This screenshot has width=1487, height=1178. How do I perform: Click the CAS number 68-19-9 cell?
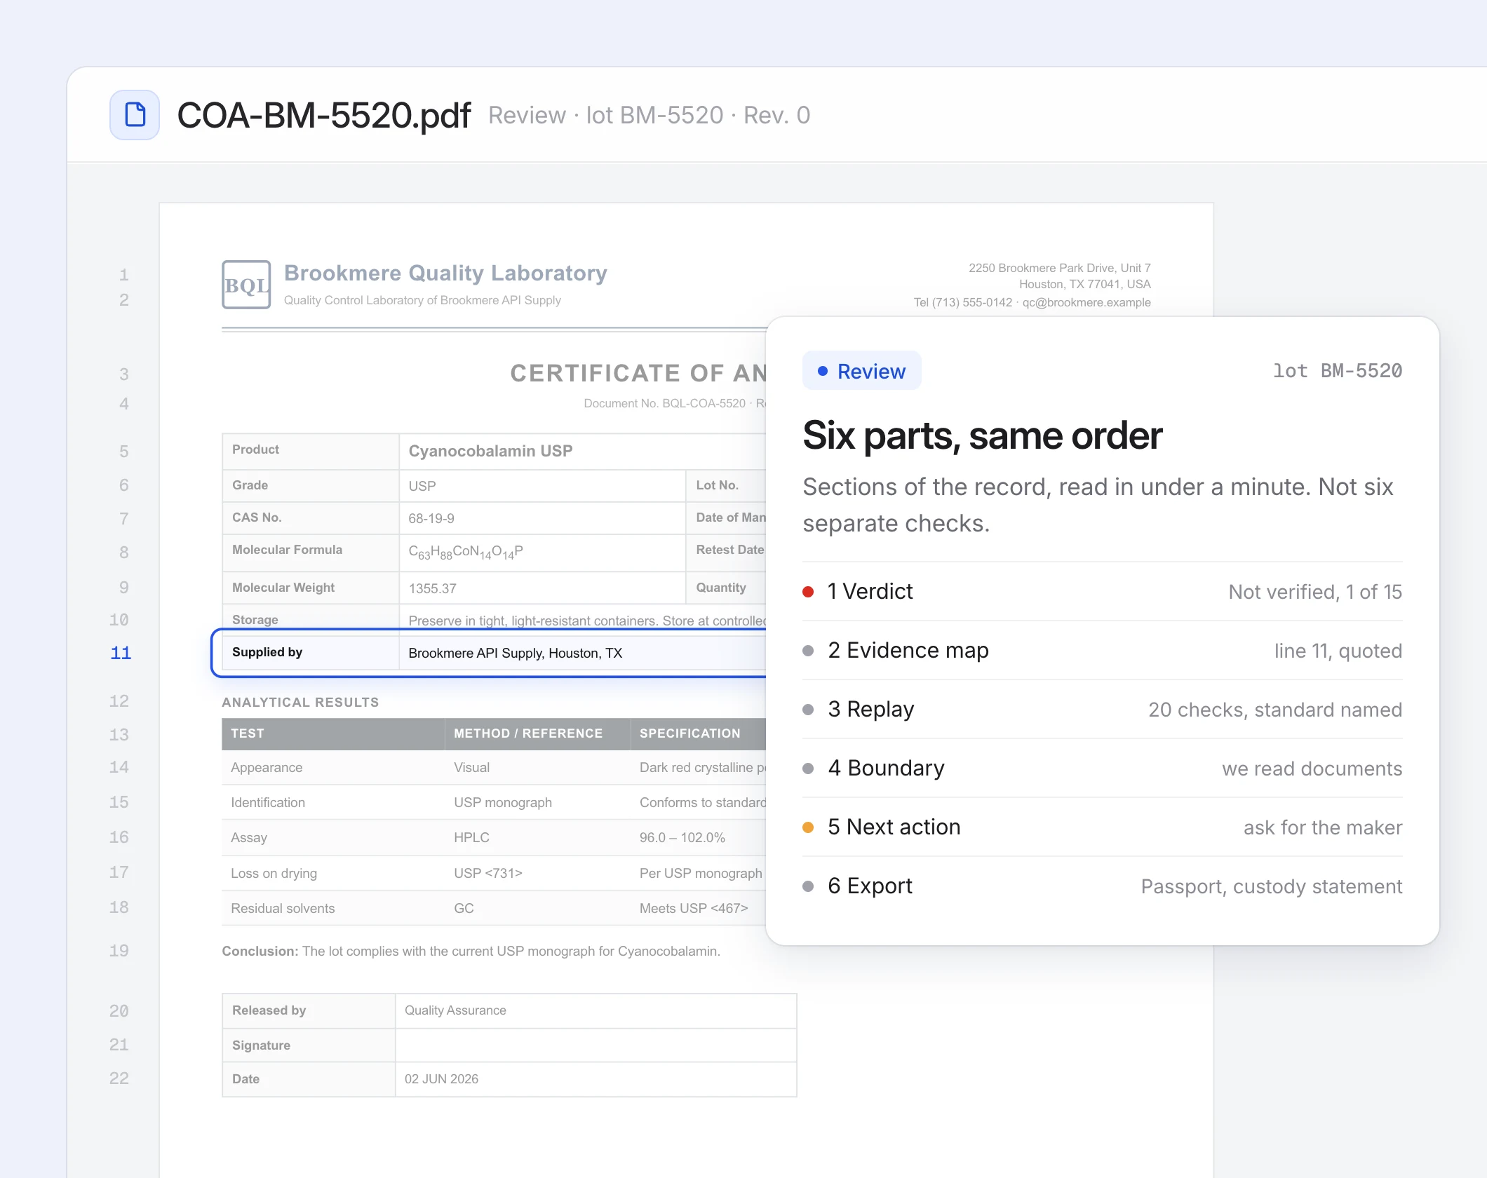point(542,518)
